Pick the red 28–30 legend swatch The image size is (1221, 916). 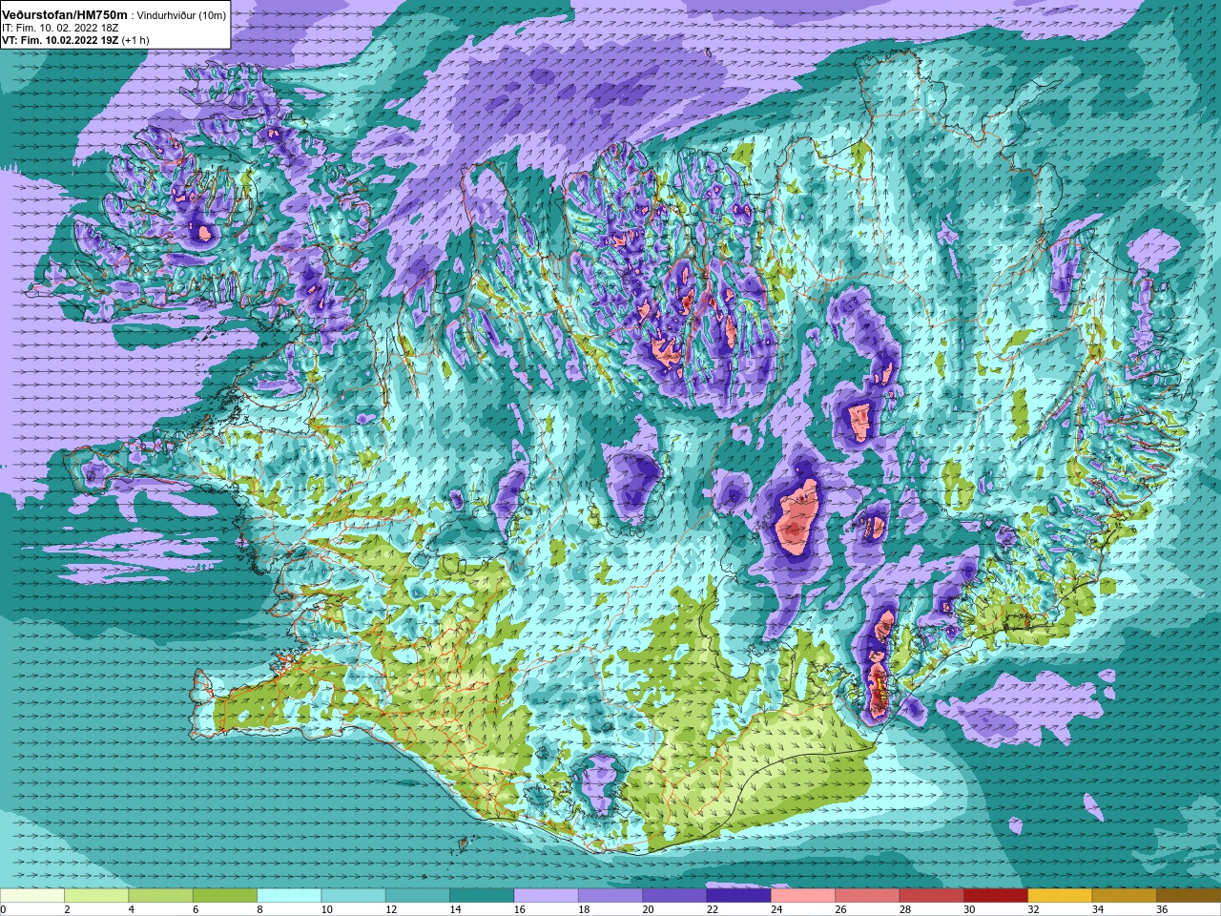pyautogui.click(x=931, y=896)
